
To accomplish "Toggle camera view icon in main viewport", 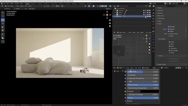I will pos(110,26).
